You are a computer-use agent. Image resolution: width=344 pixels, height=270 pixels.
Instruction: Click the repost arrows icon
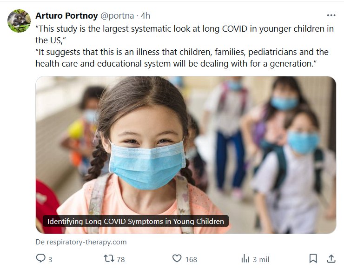pos(108,258)
